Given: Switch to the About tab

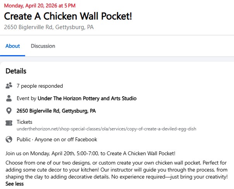Looking at the screenshot, I should pos(12,46).
